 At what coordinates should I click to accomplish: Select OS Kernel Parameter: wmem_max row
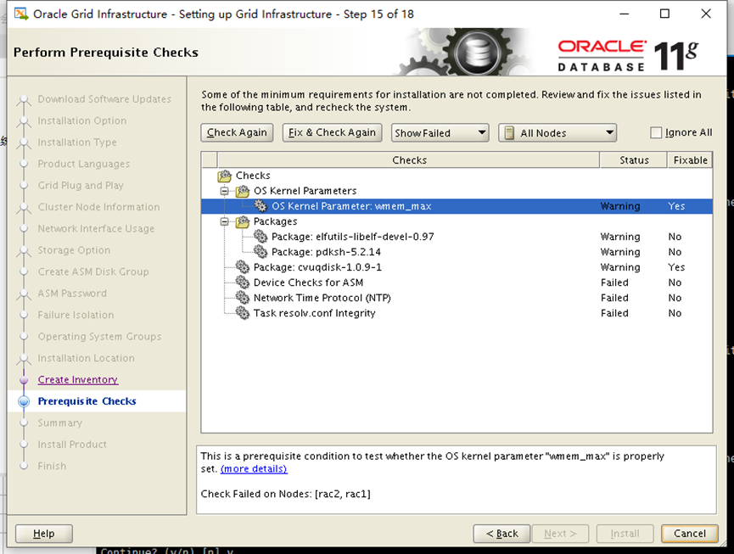point(457,206)
